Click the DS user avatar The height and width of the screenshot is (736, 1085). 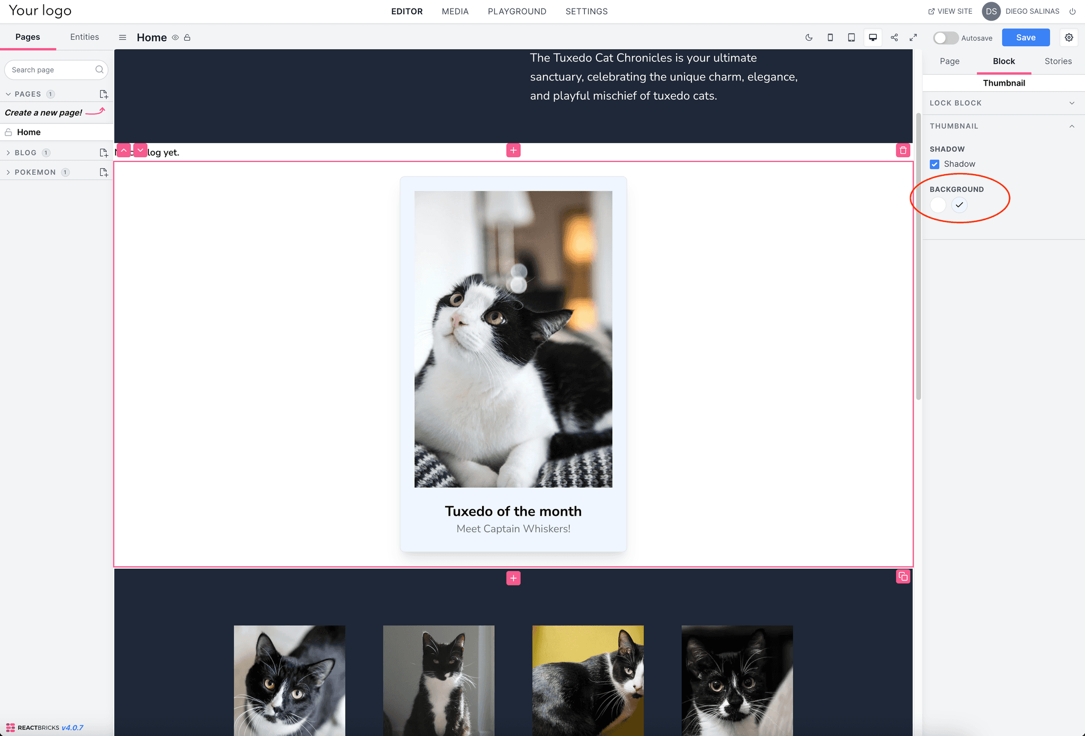pyautogui.click(x=991, y=11)
